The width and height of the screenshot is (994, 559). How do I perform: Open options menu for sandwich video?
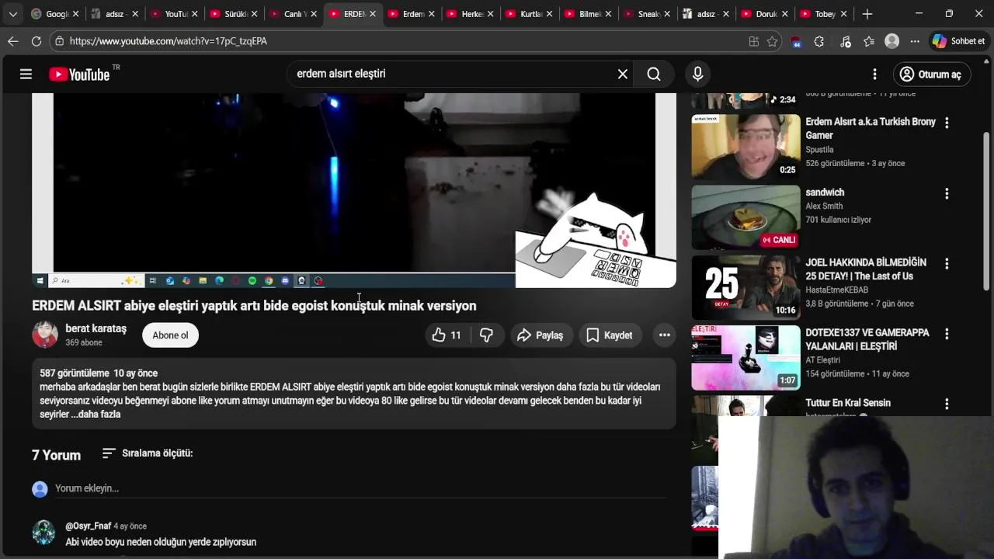click(x=946, y=193)
